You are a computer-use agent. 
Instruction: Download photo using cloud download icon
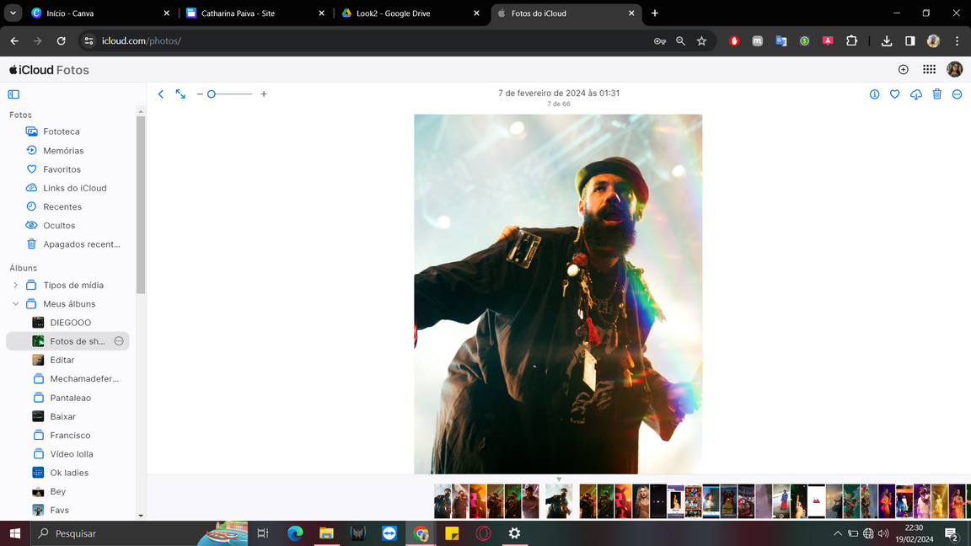point(916,94)
